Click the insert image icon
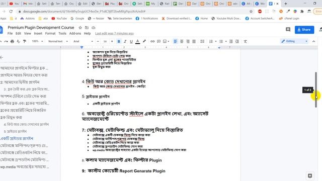Screen dimensions: 322x181 coord(165,41)
